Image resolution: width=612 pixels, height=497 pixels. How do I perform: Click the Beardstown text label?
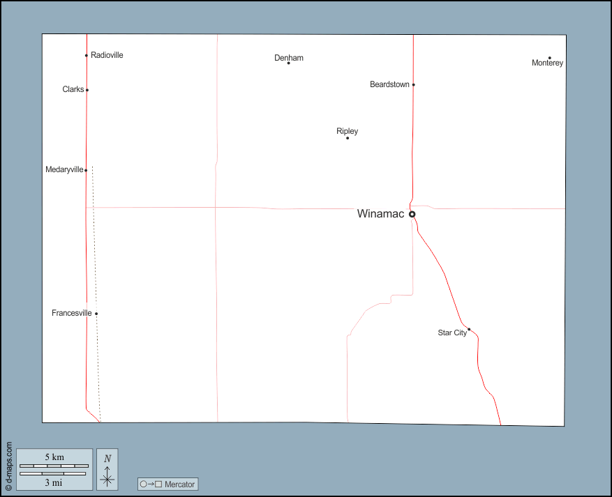pos(389,84)
